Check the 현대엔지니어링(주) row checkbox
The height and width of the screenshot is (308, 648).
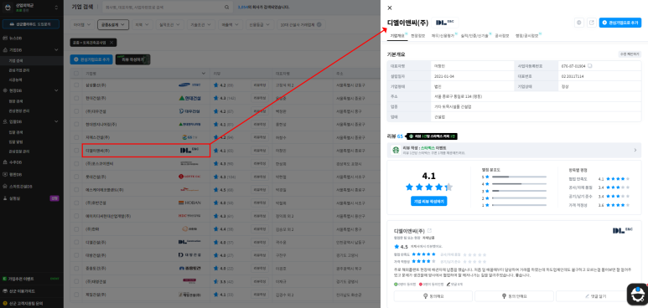(x=75, y=124)
